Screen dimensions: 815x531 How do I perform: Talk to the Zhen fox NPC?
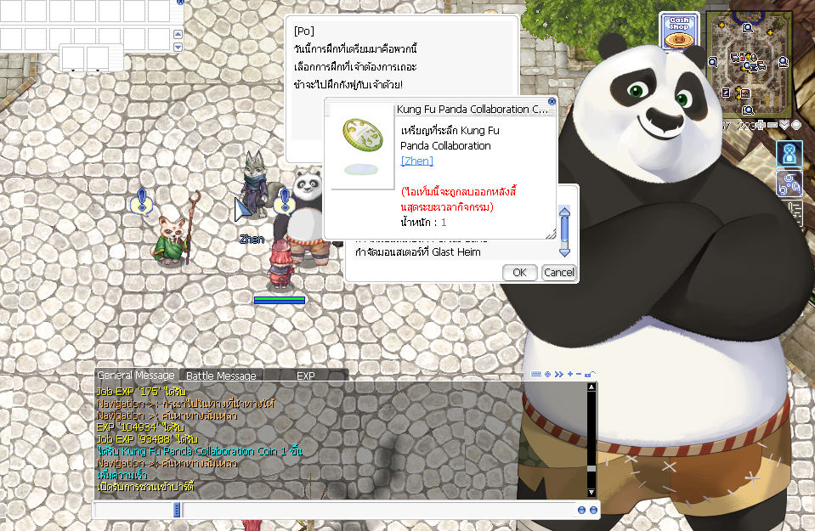(255, 183)
